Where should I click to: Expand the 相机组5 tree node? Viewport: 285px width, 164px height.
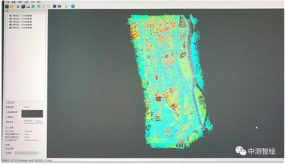point(7,27)
